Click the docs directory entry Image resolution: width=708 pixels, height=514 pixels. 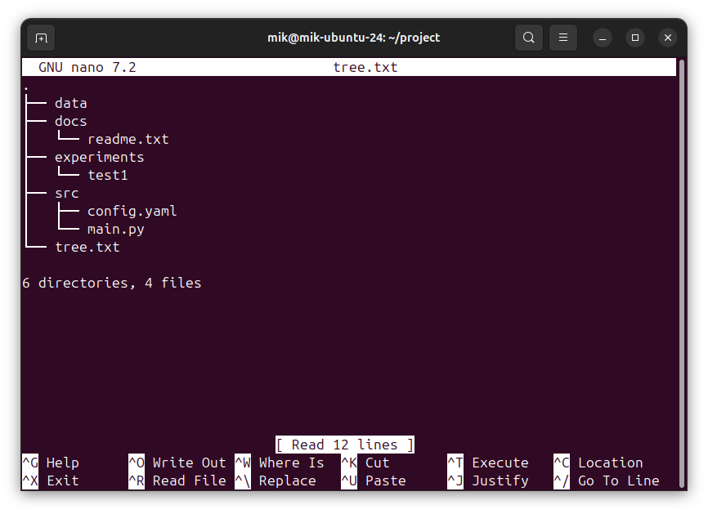tap(70, 121)
